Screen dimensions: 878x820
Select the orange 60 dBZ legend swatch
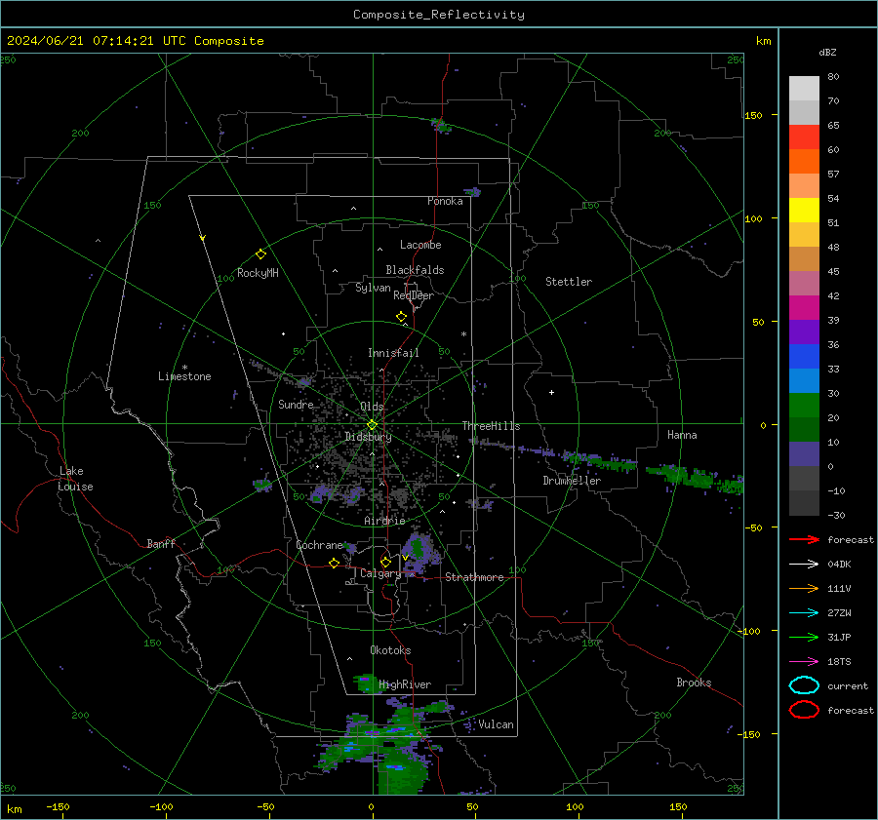coord(804,161)
